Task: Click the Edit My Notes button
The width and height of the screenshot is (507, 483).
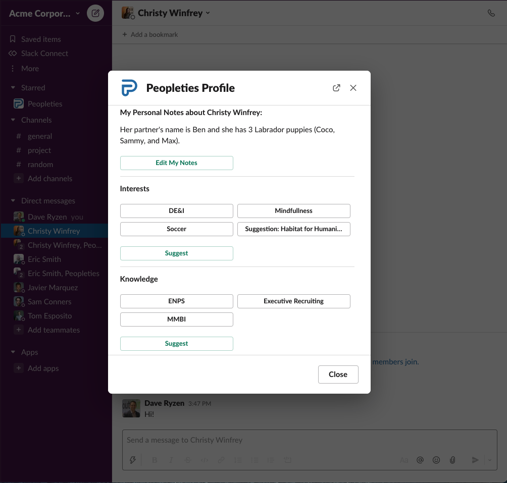Action: pos(177,163)
